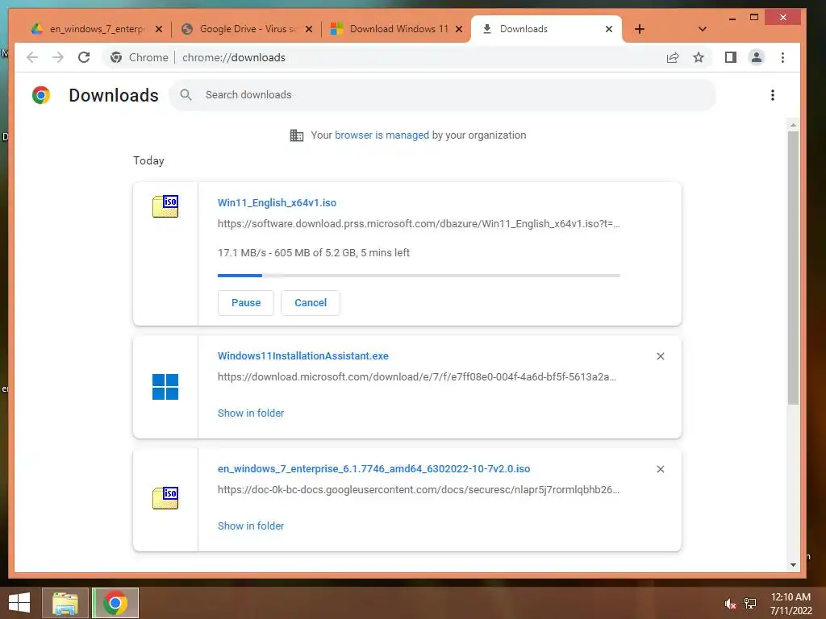826x619 pixels.
Task: Click the muted volume tray icon
Action: tap(729, 604)
